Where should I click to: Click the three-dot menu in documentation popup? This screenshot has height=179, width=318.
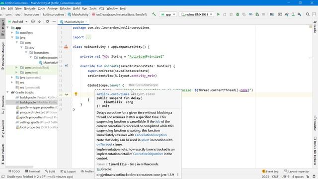[x=178, y=175]
